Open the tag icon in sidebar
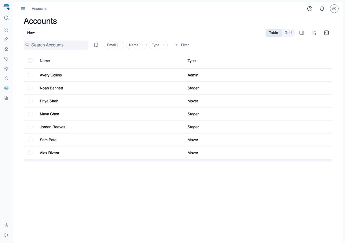This screenshot has height=243, width=345. (6, 59)
